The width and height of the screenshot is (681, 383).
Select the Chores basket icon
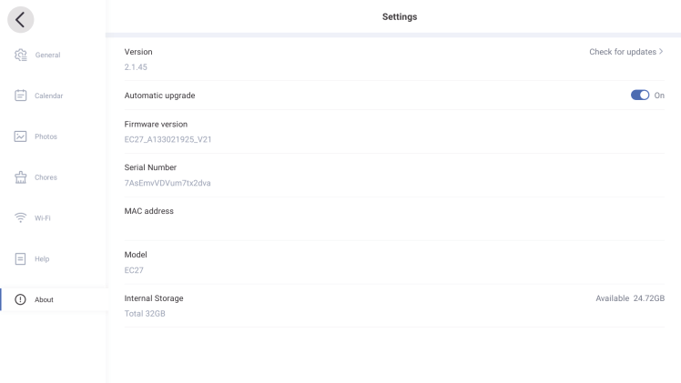(21, 177)
